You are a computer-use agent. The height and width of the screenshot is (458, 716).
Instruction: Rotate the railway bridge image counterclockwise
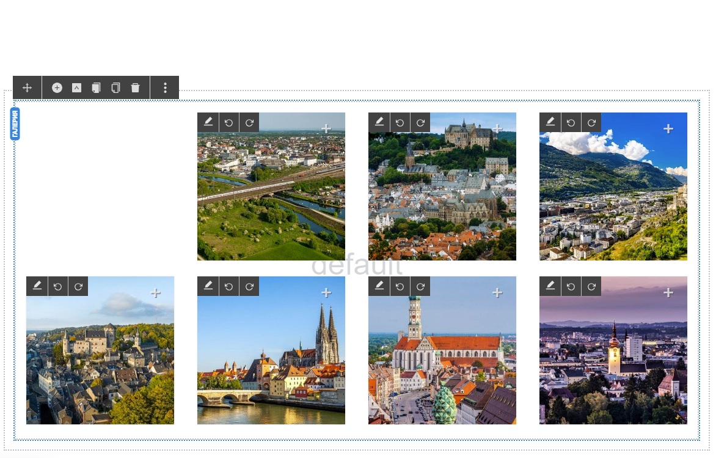click(228, 122)
